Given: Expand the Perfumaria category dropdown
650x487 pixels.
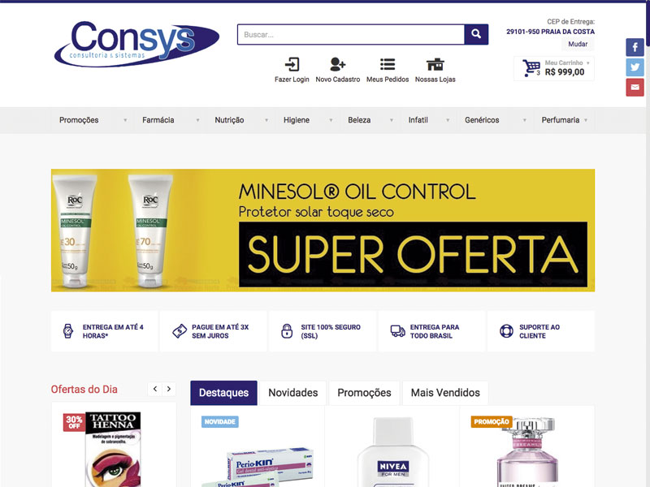Looking at the screenshot, I should coord(586,120).
